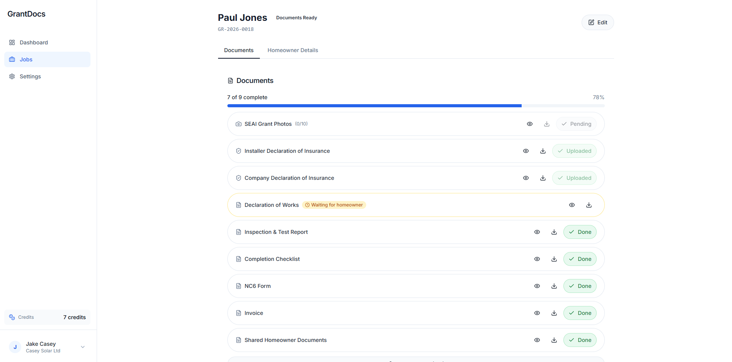Image resolution: width=732 pixels, height=362 pixels.
Task: Download the Installer Declaration of Insurance
Action: (543, 151)
